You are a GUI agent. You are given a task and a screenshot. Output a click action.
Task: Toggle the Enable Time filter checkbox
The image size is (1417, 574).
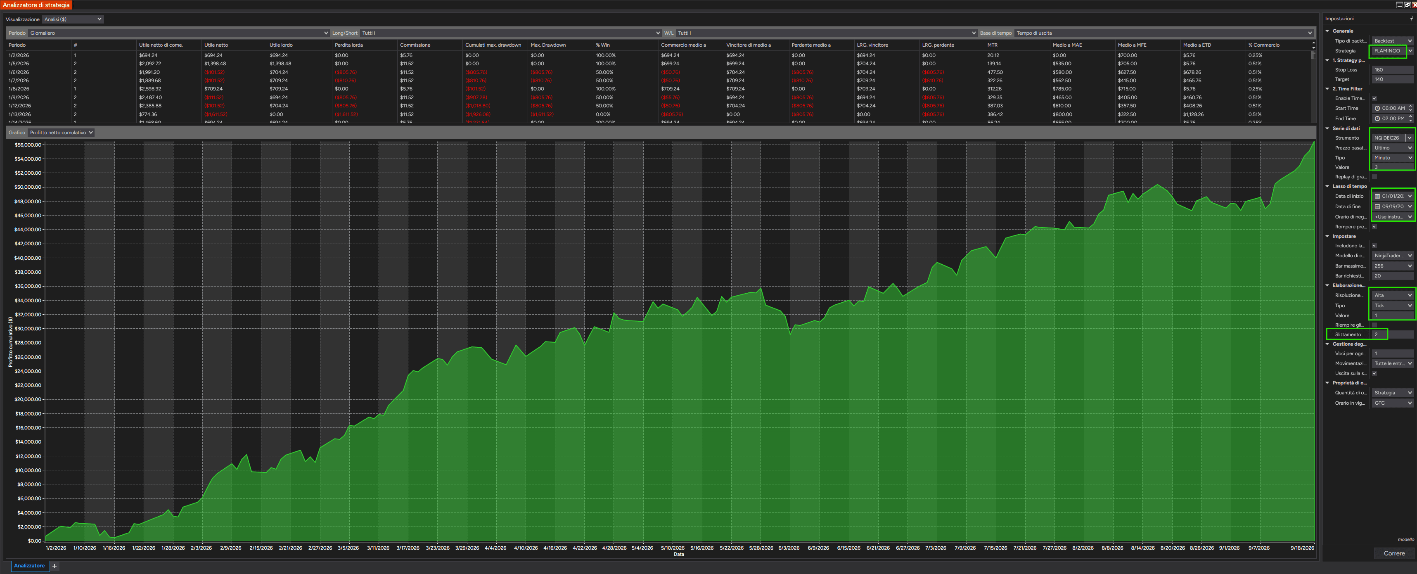(1374, 99)
